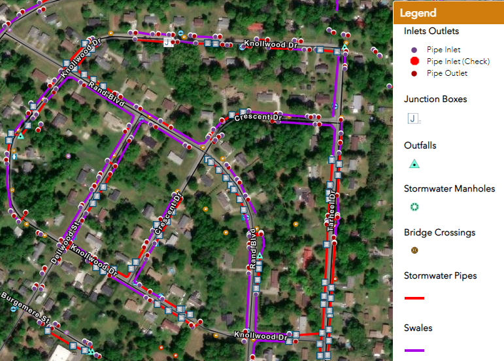Click the Stormwater Manholes legend heading

pos(449,188)
